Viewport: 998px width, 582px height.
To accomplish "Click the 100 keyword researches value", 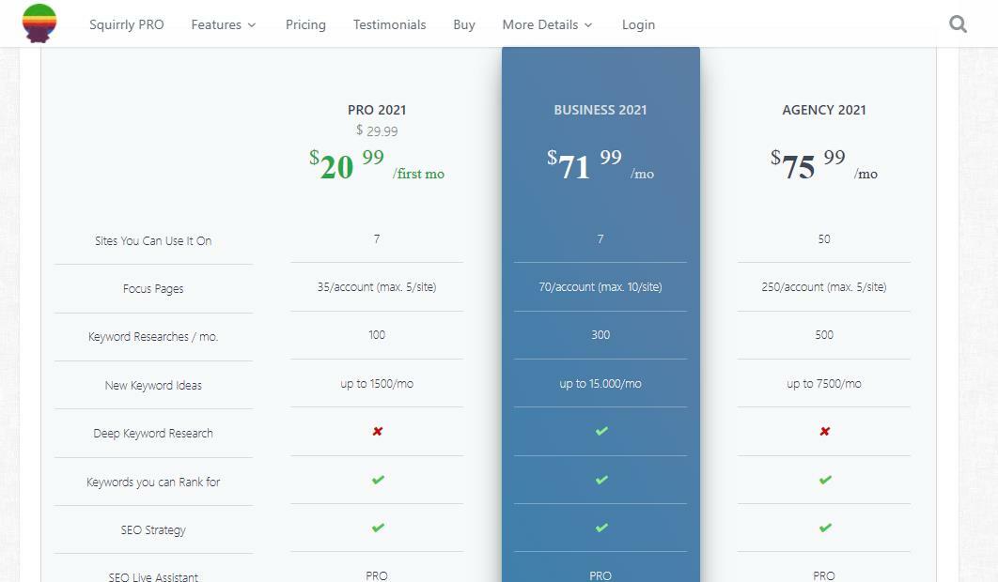I will coord(377,334).
